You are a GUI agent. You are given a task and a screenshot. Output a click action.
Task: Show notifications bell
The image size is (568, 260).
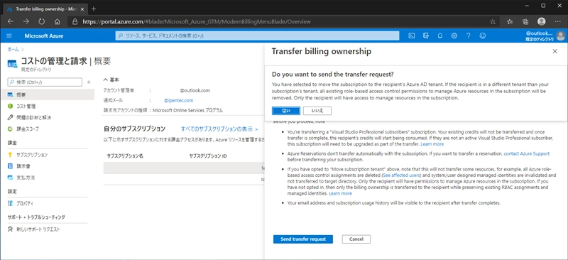pyautogui.click(x=440, y=36)
